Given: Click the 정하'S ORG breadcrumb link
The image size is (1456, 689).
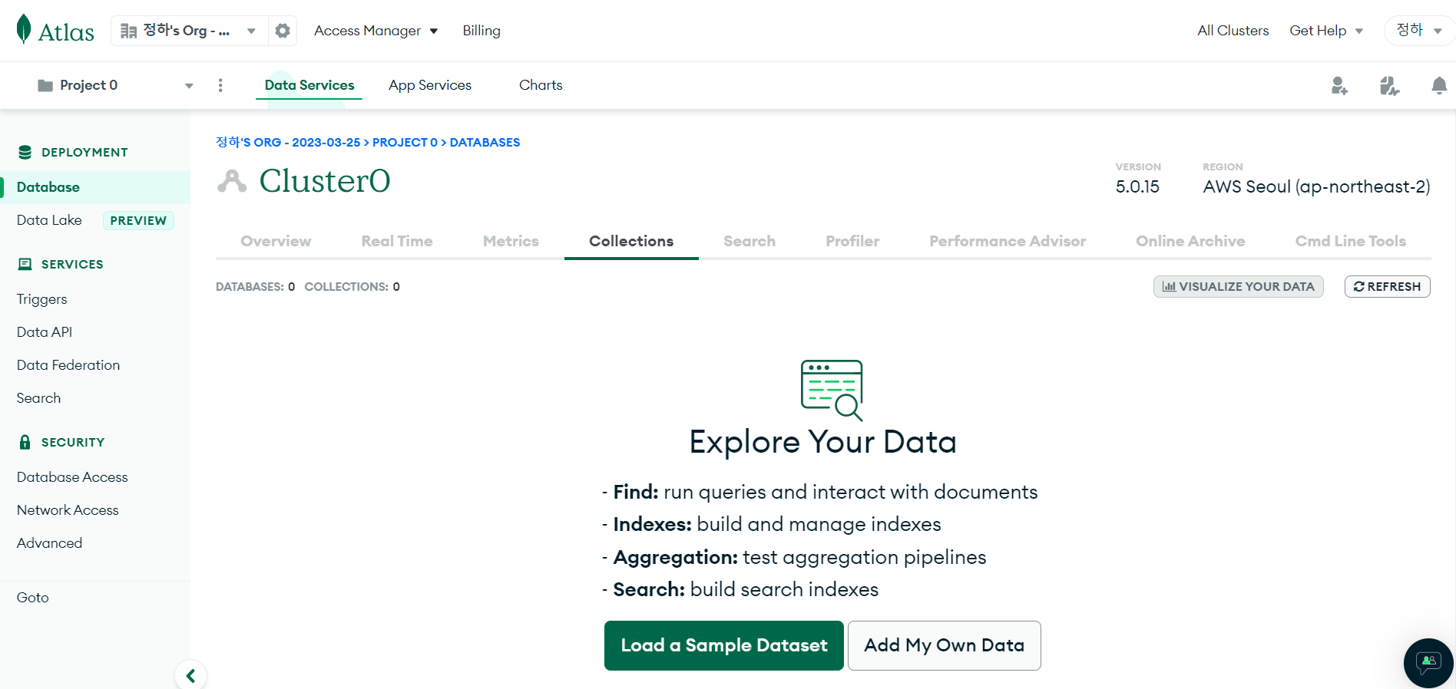Looking at the screenshot, I should 288,143.
